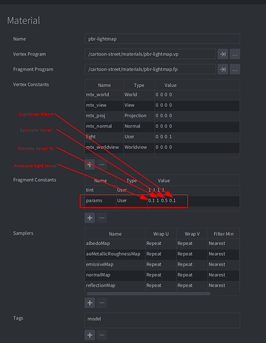
Task: Select the mtx_normal constant name
Action: (x=99, y=126)
